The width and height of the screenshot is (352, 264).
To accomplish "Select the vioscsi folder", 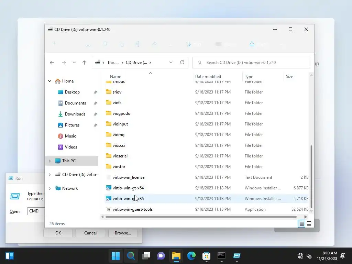I will (x=119, y=145).
